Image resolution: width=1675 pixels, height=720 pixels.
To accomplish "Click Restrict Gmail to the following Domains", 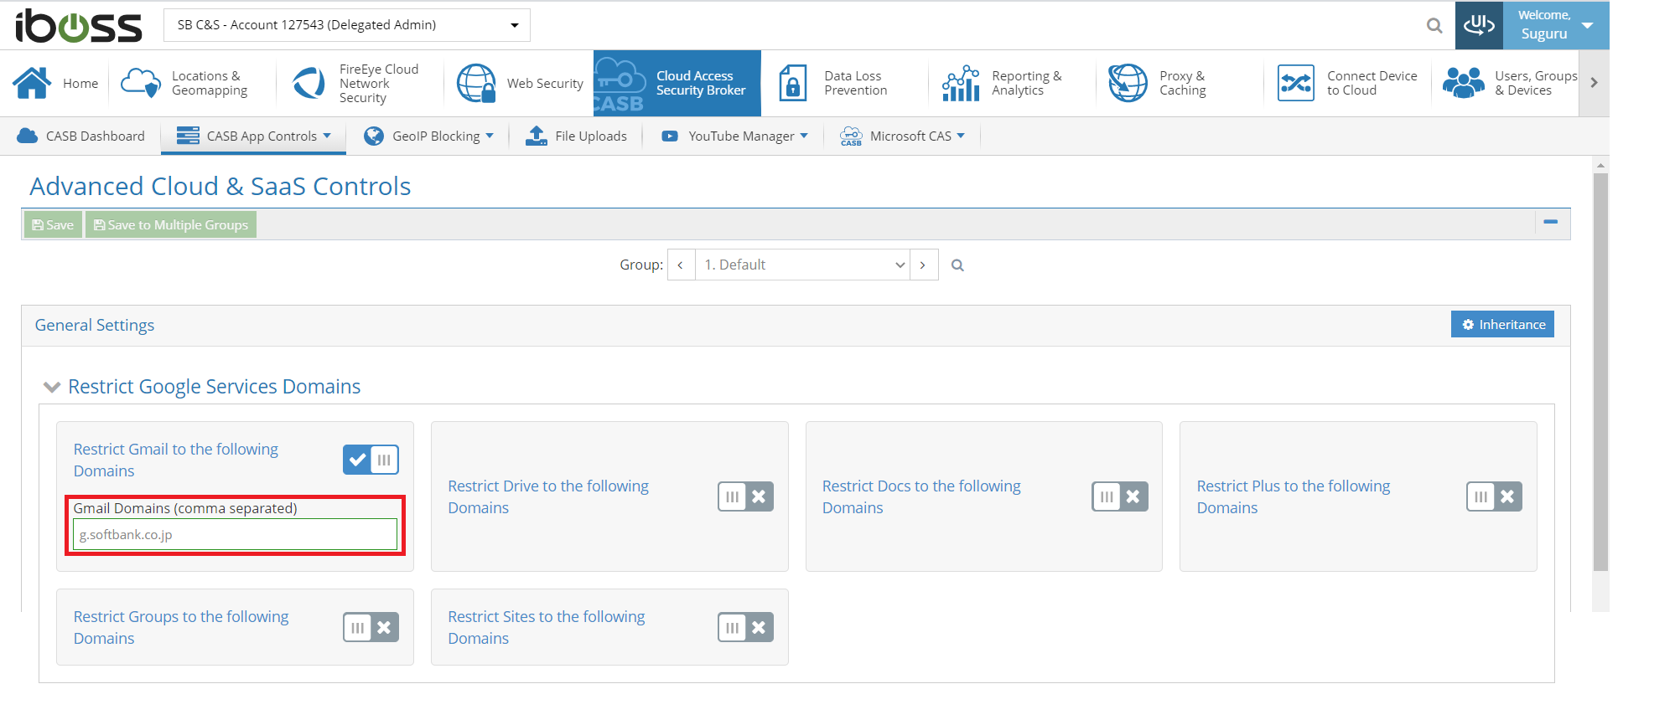I will click(175, 460).
